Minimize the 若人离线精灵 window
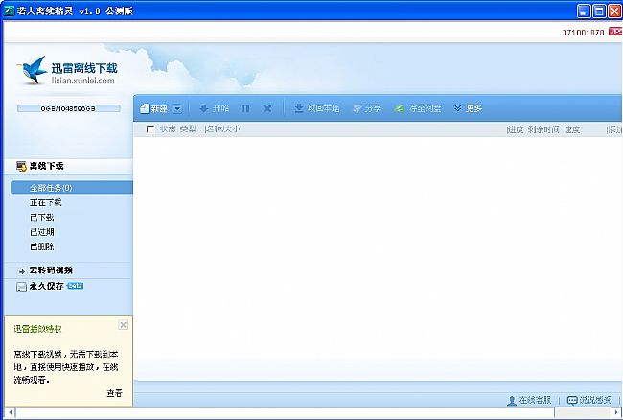 click(584, 11)
